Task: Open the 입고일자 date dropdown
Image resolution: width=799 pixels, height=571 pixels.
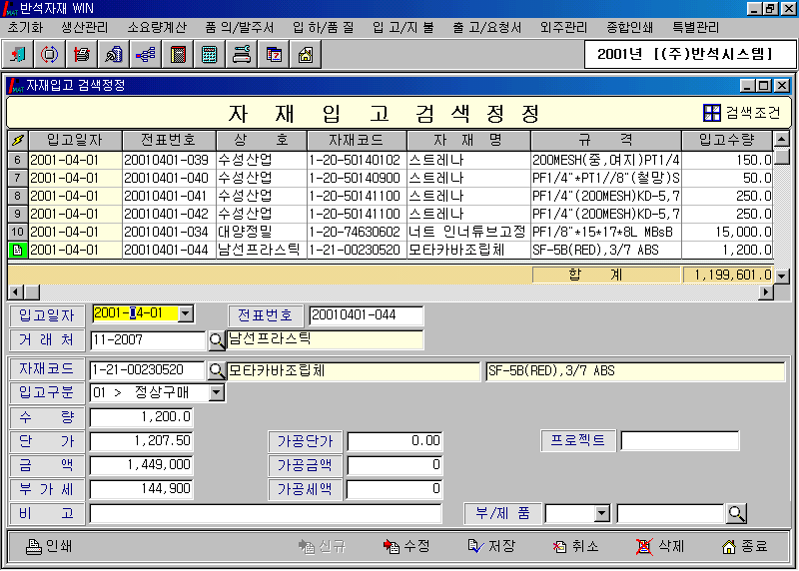Action: [x=185, y=314]
